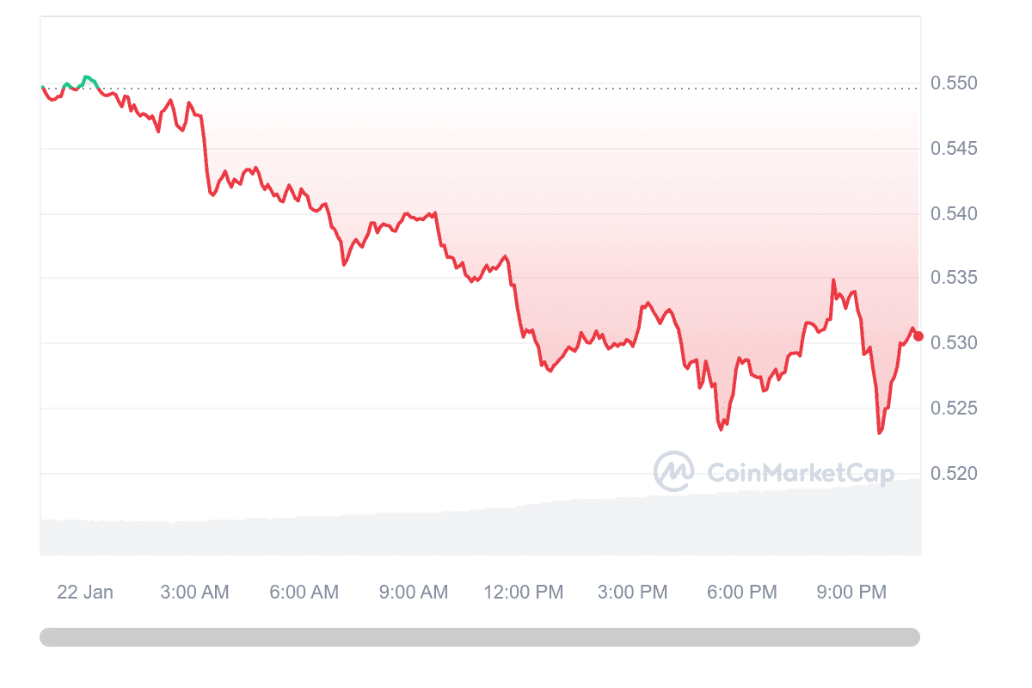The width and height of the screenshot is (1032, 688).
Task: Select the 6:00 PM time label
Action: (742, 592)
